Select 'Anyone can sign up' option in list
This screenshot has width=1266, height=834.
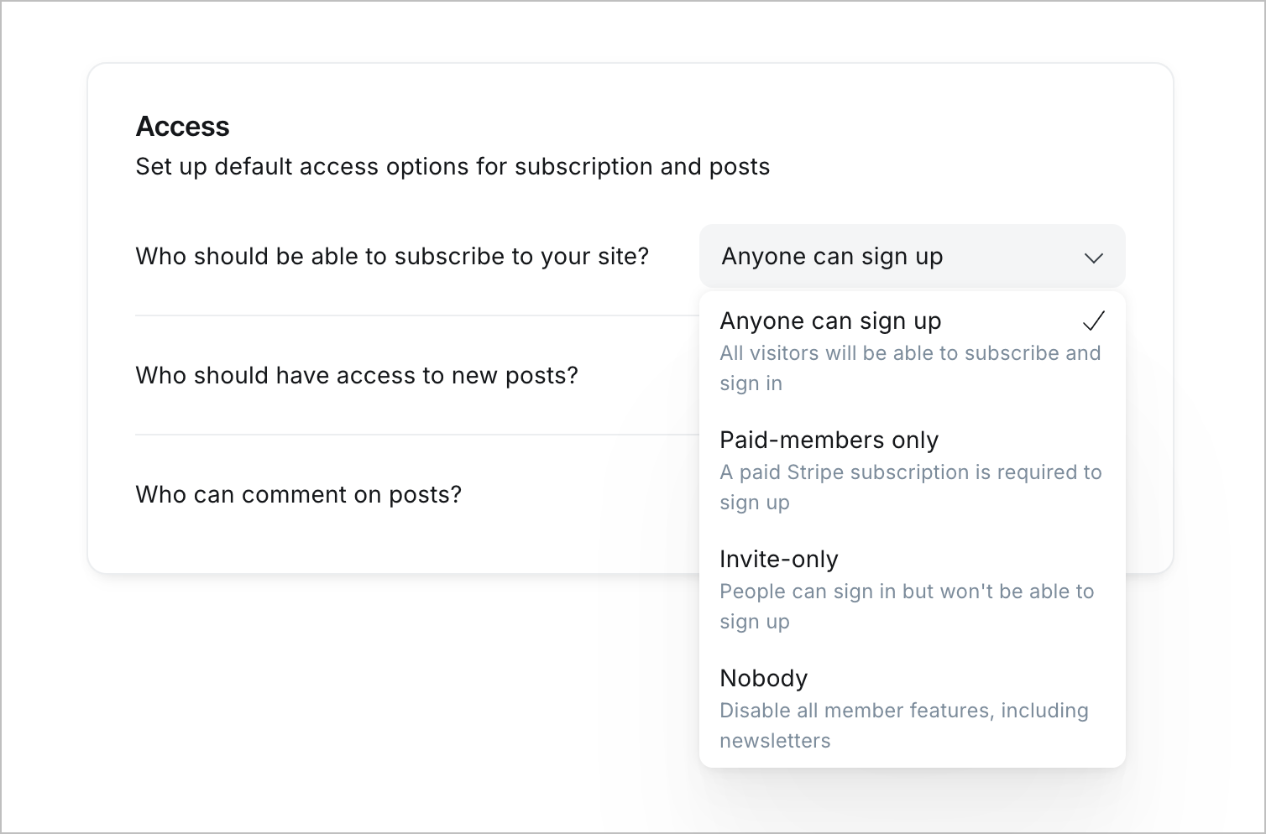(830, 321)
